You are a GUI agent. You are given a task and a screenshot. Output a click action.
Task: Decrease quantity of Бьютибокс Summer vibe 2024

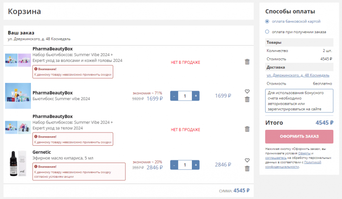[x=174, y=96]
